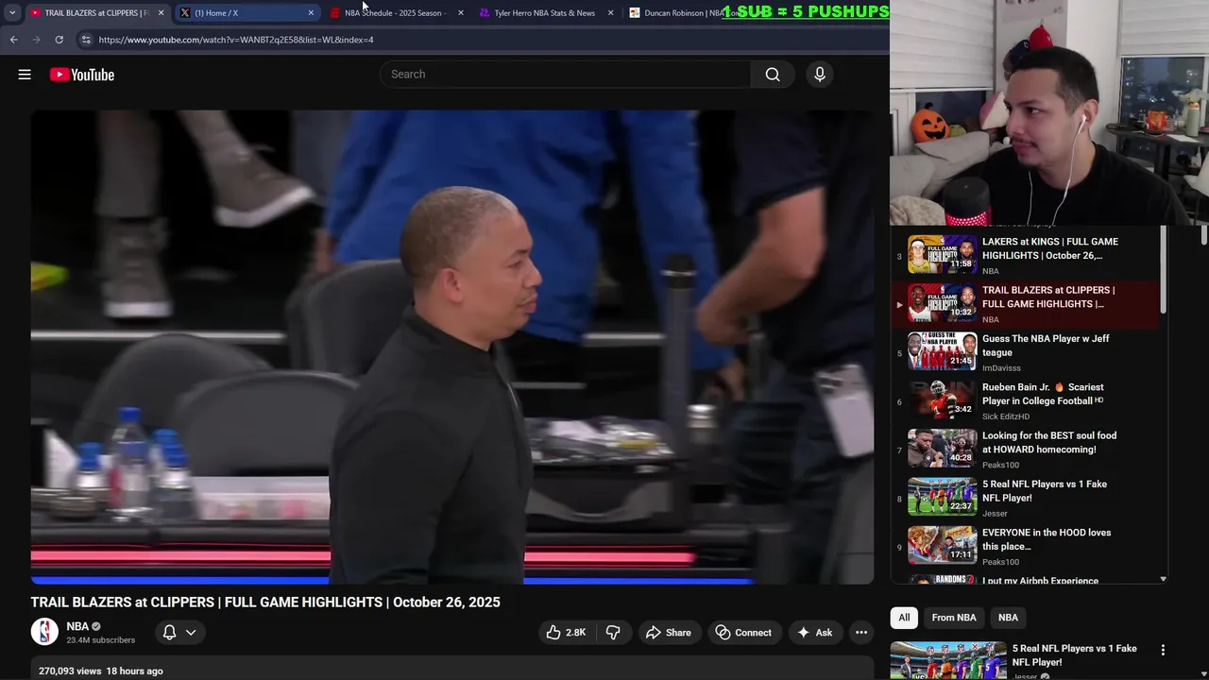Click the video title heading text
Image resolution: width=1209 pixels, height=680 pixels.
click(265, 603)
